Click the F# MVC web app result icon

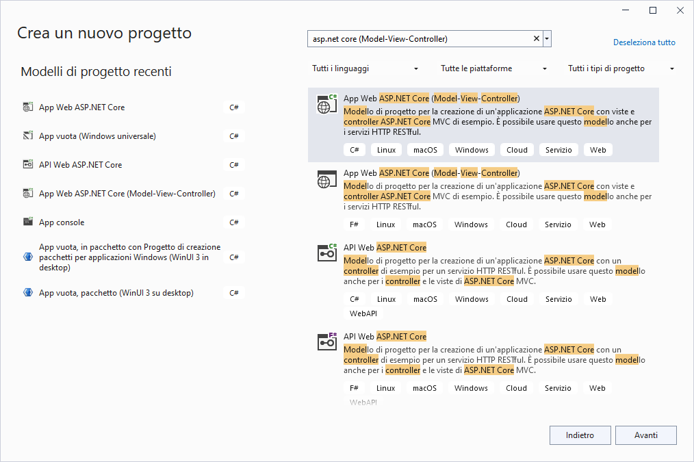tap(327, 179)
